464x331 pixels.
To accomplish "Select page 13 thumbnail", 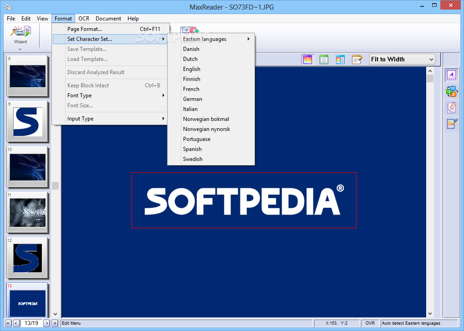I will click(27, 300).
